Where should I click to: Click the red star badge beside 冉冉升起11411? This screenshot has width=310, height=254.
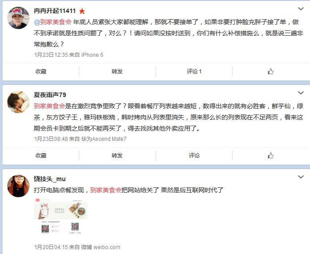pos(82,11)
